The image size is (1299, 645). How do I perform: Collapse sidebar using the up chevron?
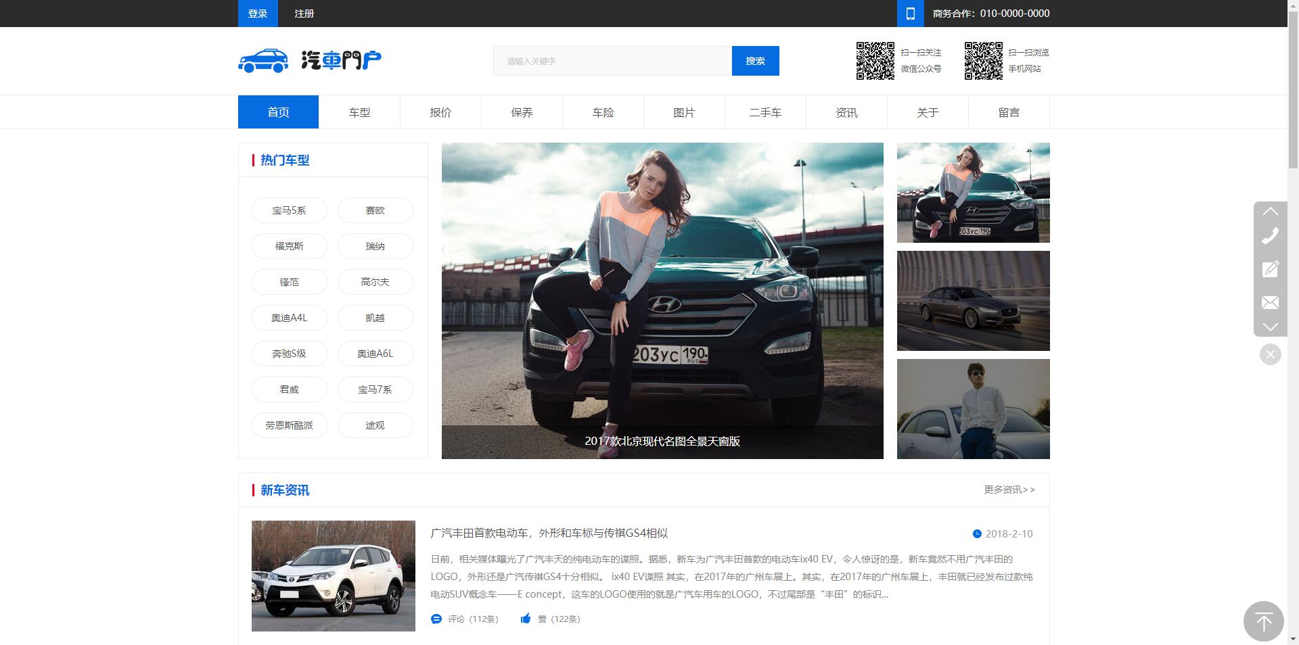[1270, 211]
